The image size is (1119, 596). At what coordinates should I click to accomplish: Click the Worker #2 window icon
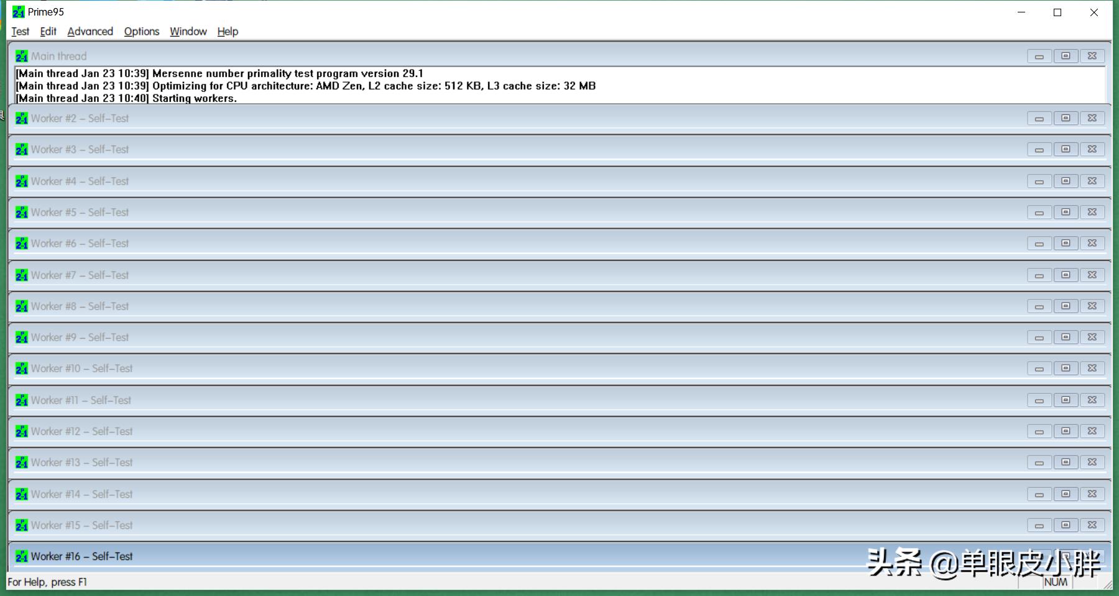(22, 118)
